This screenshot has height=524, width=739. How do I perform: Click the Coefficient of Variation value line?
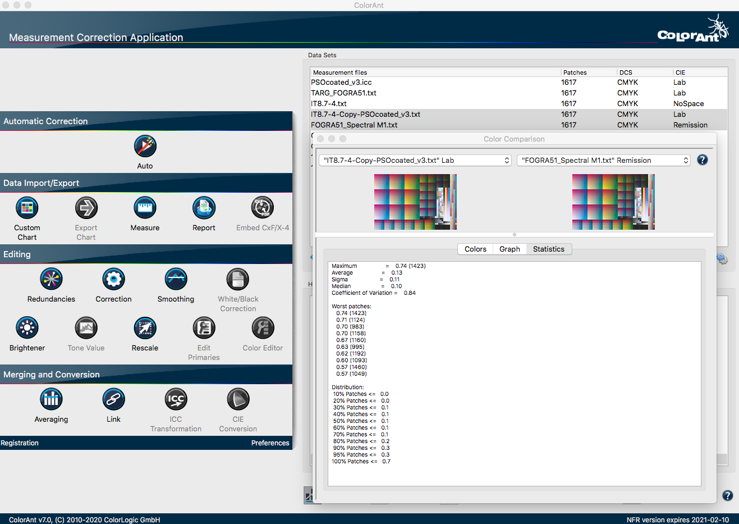click(x=374, y=293)
